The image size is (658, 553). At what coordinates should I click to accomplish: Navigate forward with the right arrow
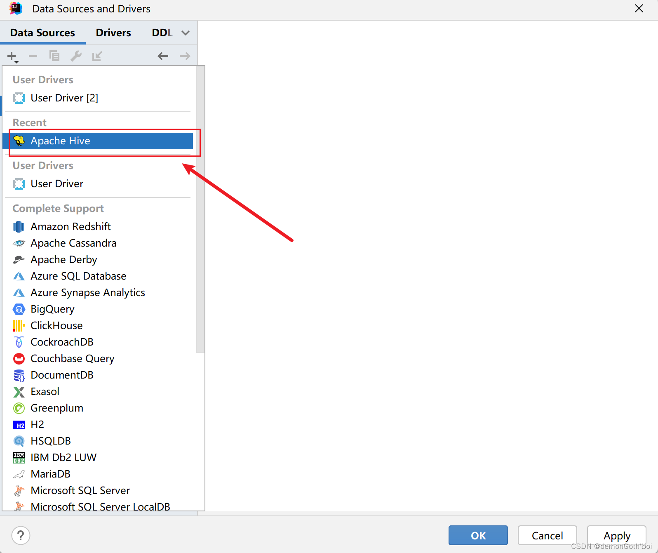(x=185, y=56)
